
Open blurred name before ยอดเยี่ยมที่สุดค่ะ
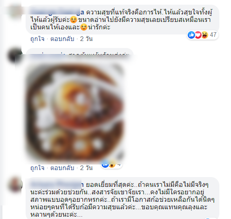[x=57, y=185]
